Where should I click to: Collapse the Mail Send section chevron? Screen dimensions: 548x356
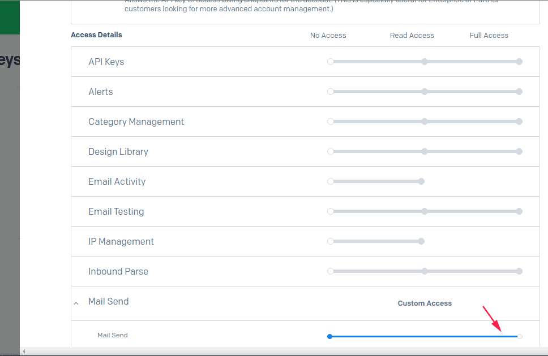(76, 303)
